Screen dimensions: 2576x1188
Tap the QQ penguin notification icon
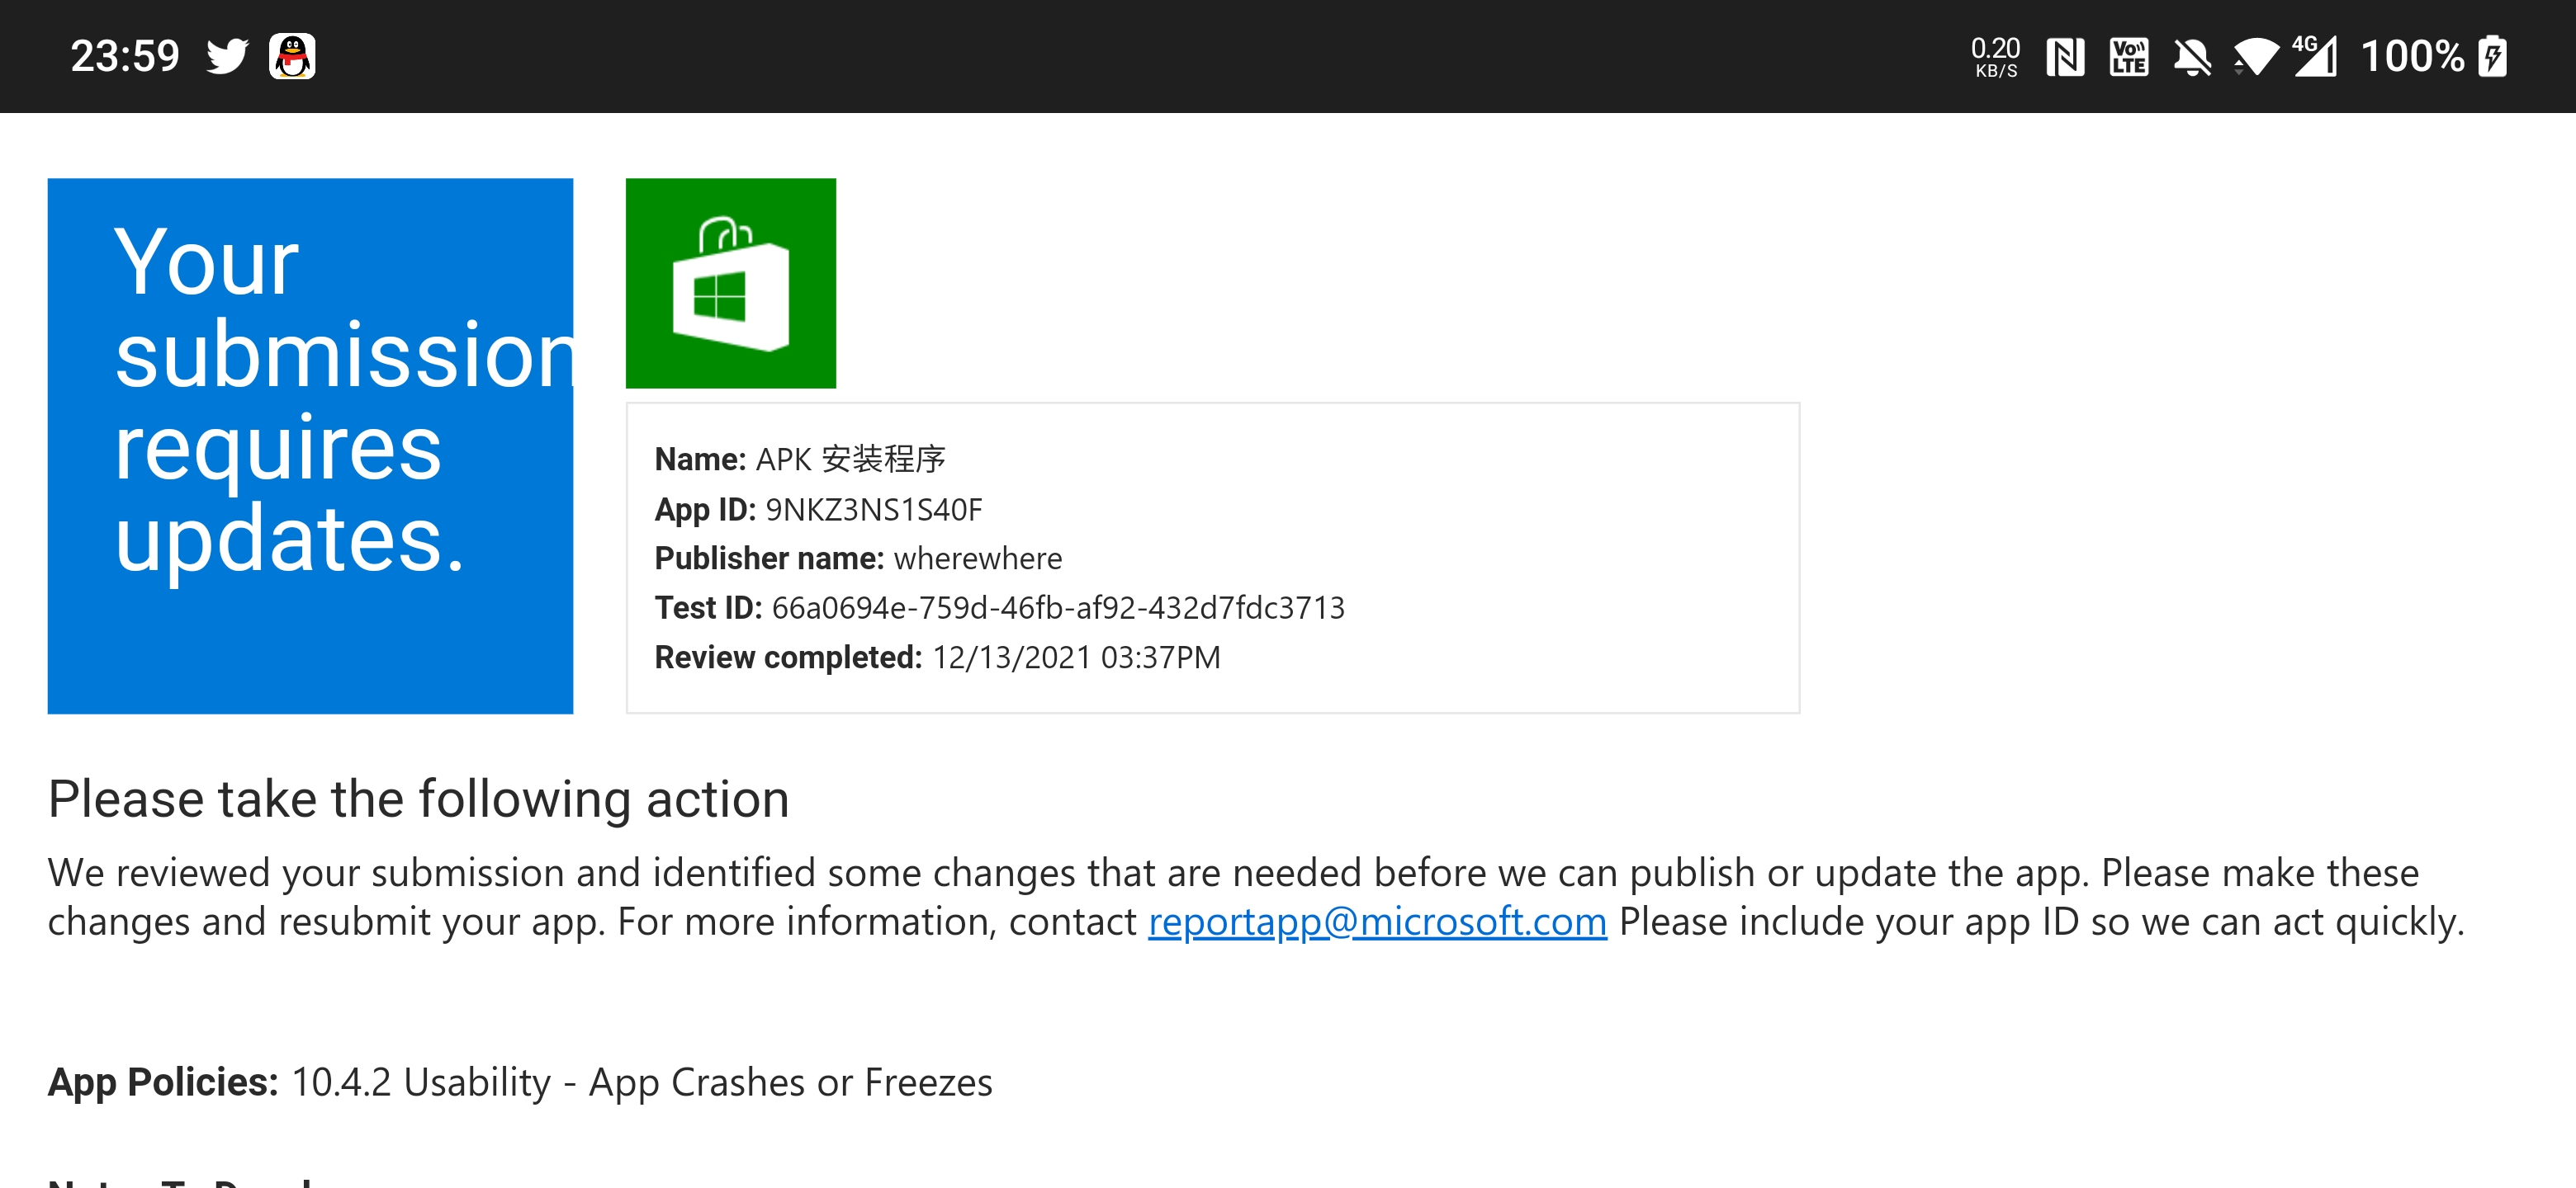tap(293, 57)
